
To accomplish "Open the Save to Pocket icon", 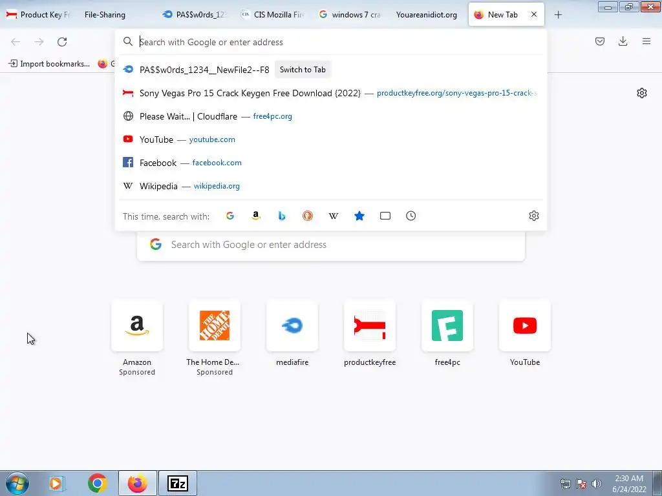I will click(x=599, y=41).
